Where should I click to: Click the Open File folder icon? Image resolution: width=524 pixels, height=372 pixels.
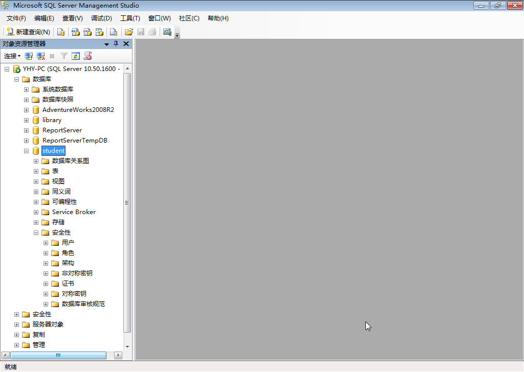(128, 32)
